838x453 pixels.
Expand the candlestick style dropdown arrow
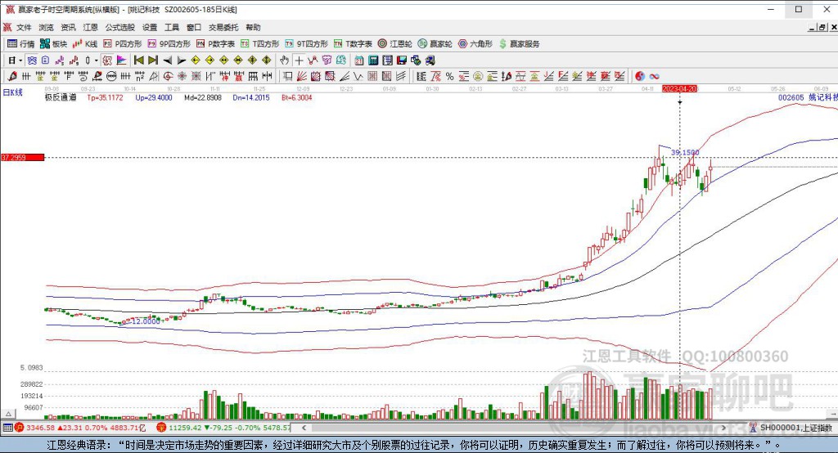[x=96, y=61]
